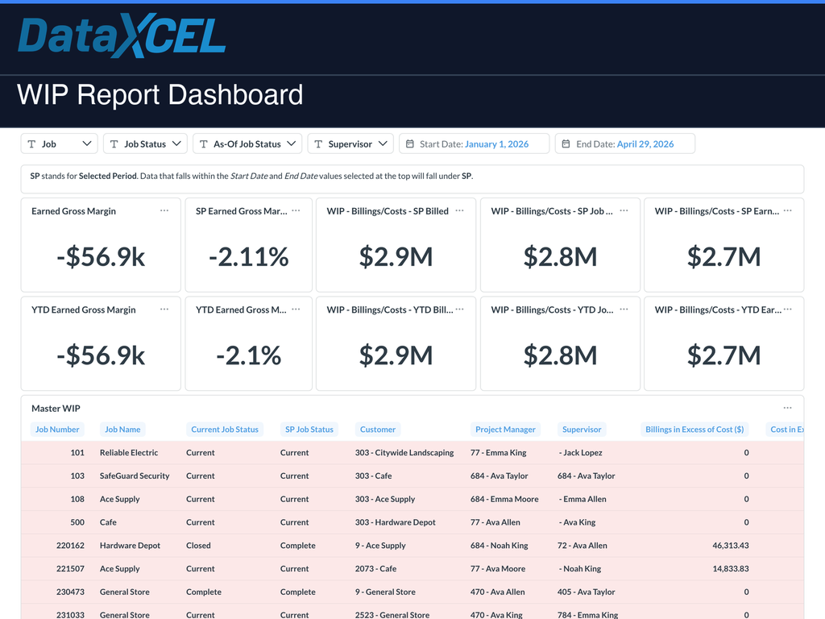The image size is (825, 619).
Task: Select Reliable Electric job name
Action: pos(129,453)
